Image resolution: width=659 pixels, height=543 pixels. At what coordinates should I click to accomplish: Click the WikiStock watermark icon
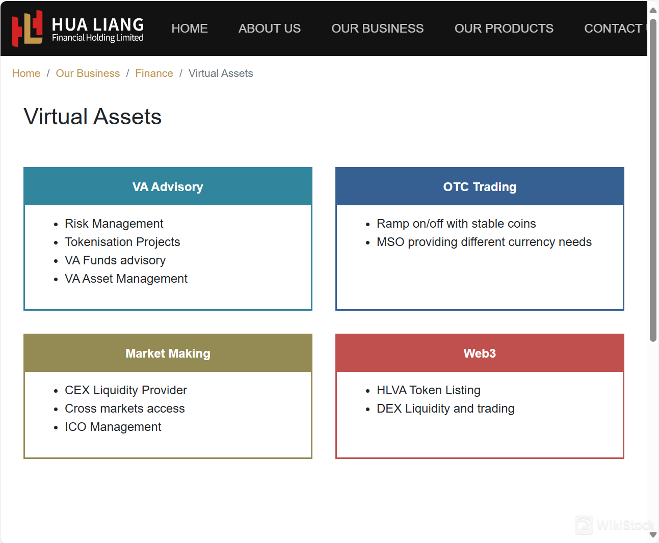pos(585,525)
